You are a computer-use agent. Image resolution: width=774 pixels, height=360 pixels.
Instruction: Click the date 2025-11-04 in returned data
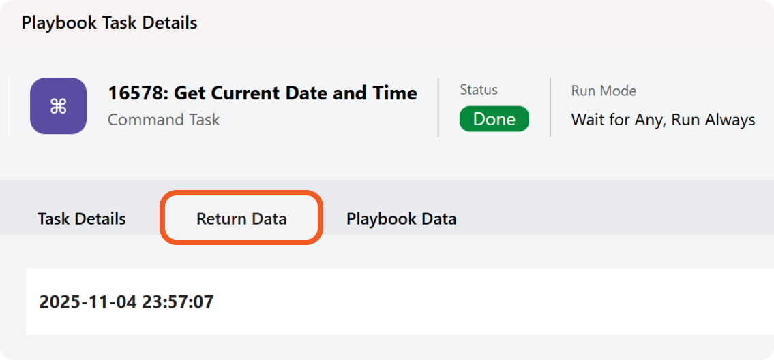[x=88, y=301]
